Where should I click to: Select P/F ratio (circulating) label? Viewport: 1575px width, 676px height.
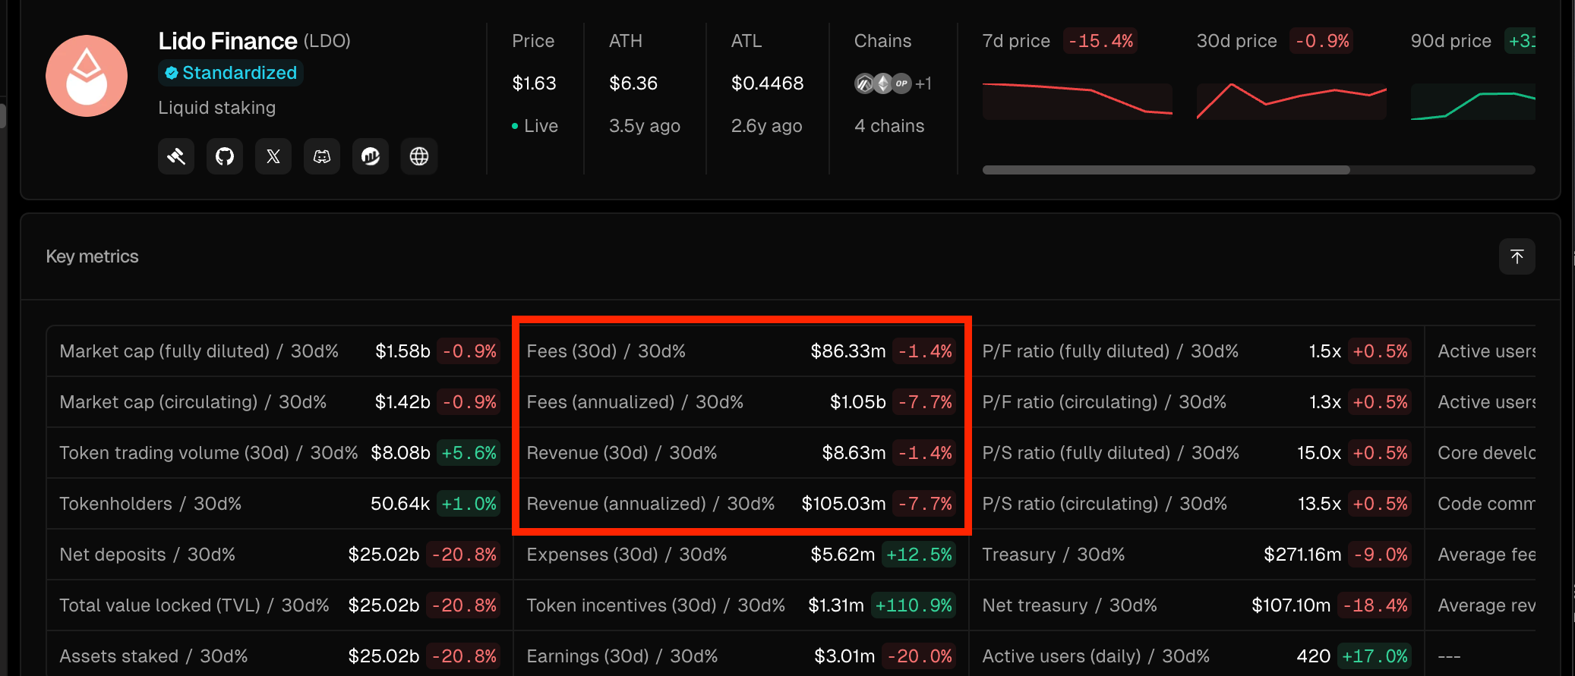[x=1104, y=402]
